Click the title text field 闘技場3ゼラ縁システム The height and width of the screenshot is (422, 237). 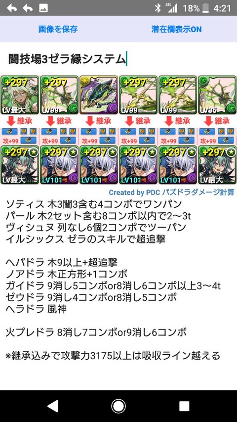(67, 59)
